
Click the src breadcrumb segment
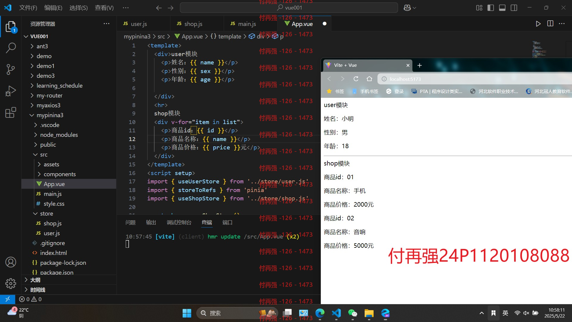coord(161,36)
